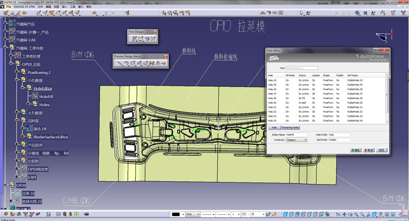Click the BinderSurfaceEditor tree item

[50, 136]
